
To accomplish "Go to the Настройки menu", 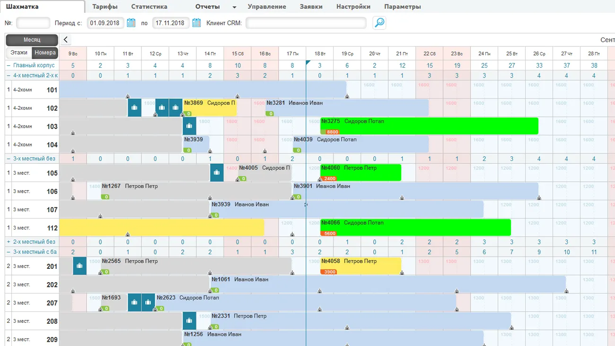I will (353, 7).
